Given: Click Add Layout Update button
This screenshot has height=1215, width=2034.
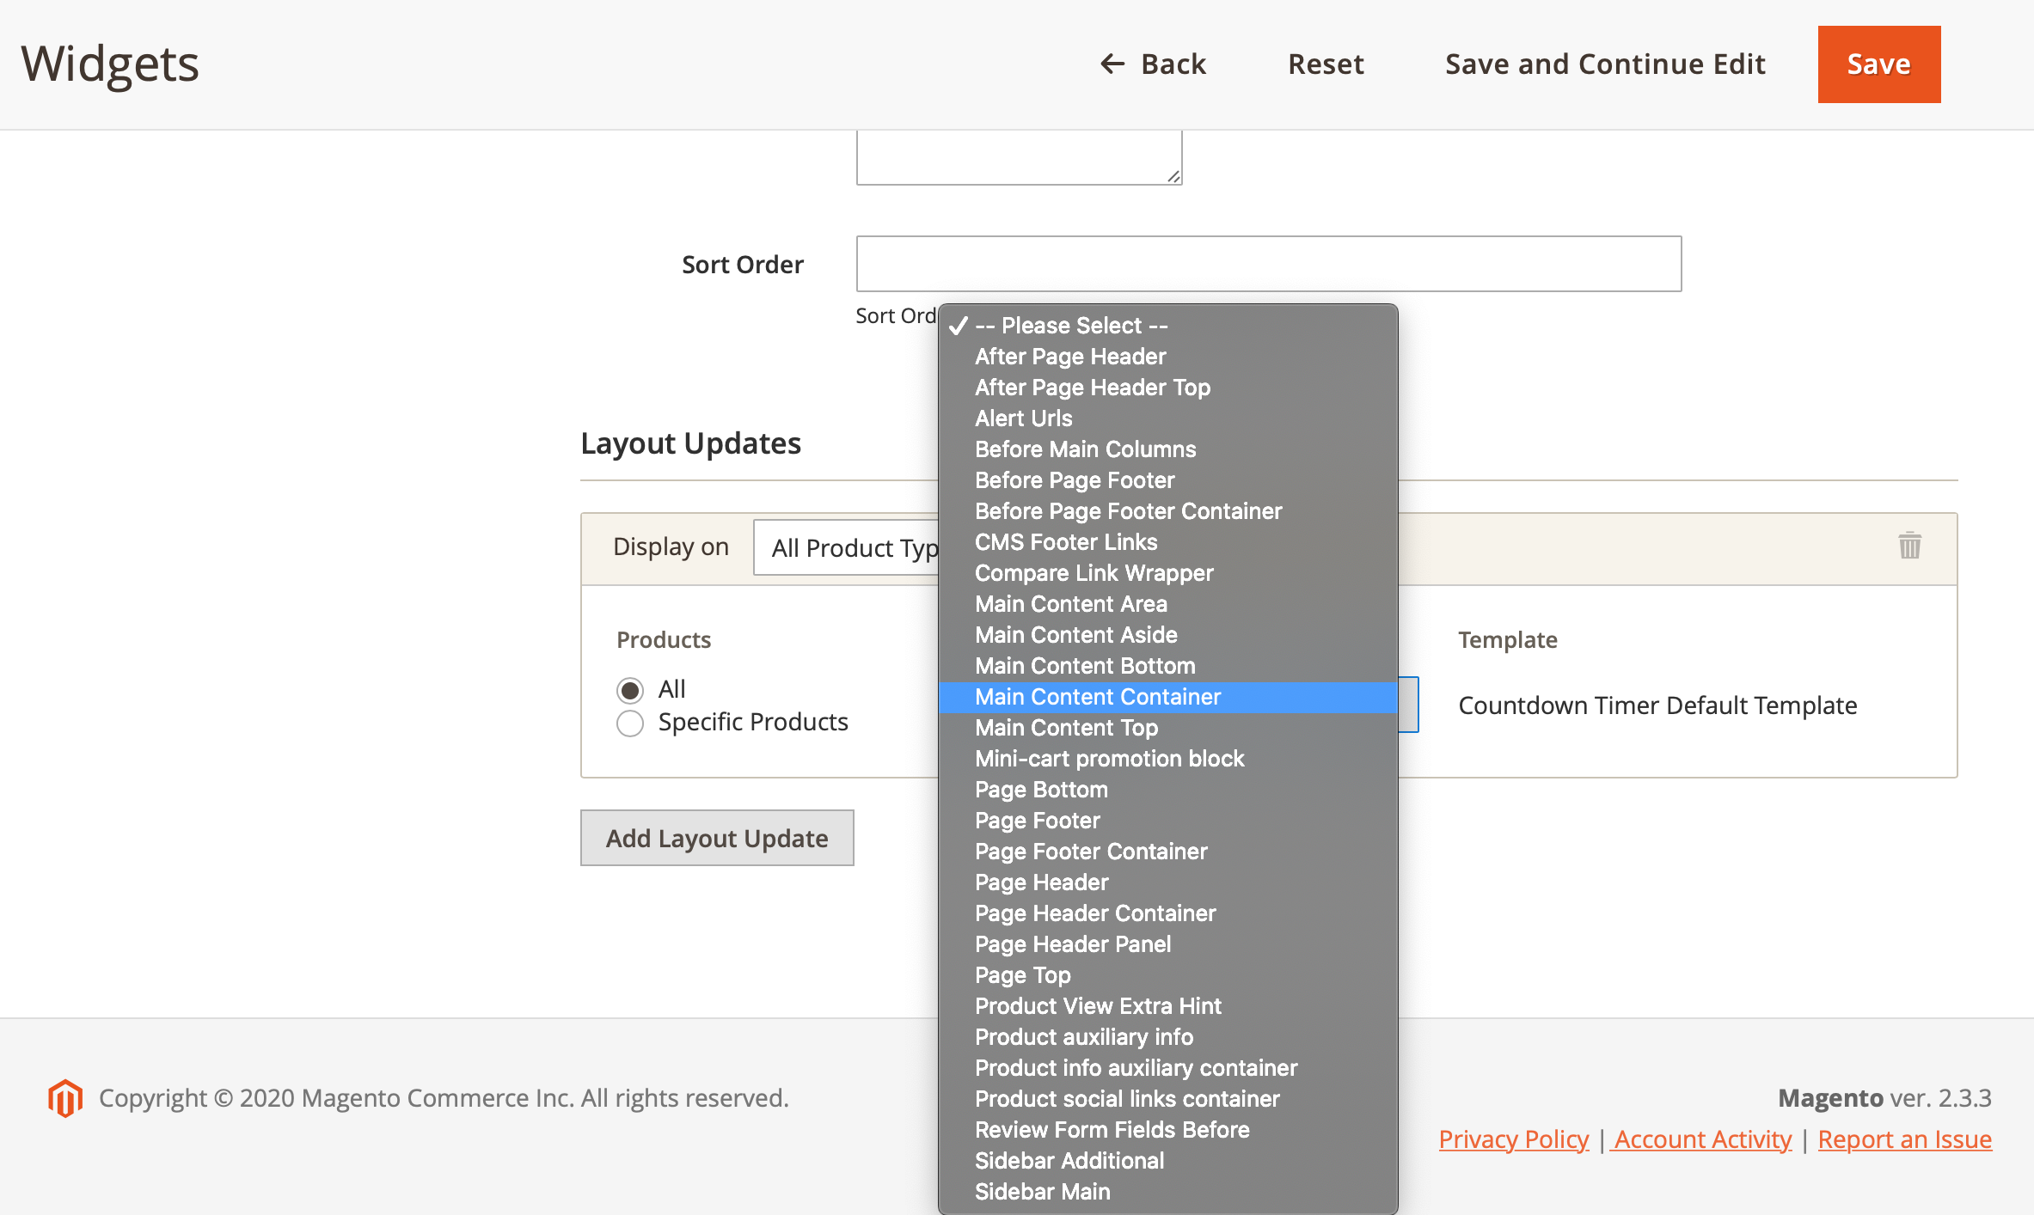Looking at the screenshot, I should pos(717,838).
